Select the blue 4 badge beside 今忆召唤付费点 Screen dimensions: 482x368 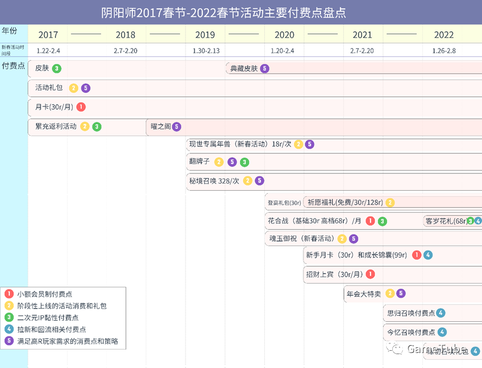click(x=442, y=332)
